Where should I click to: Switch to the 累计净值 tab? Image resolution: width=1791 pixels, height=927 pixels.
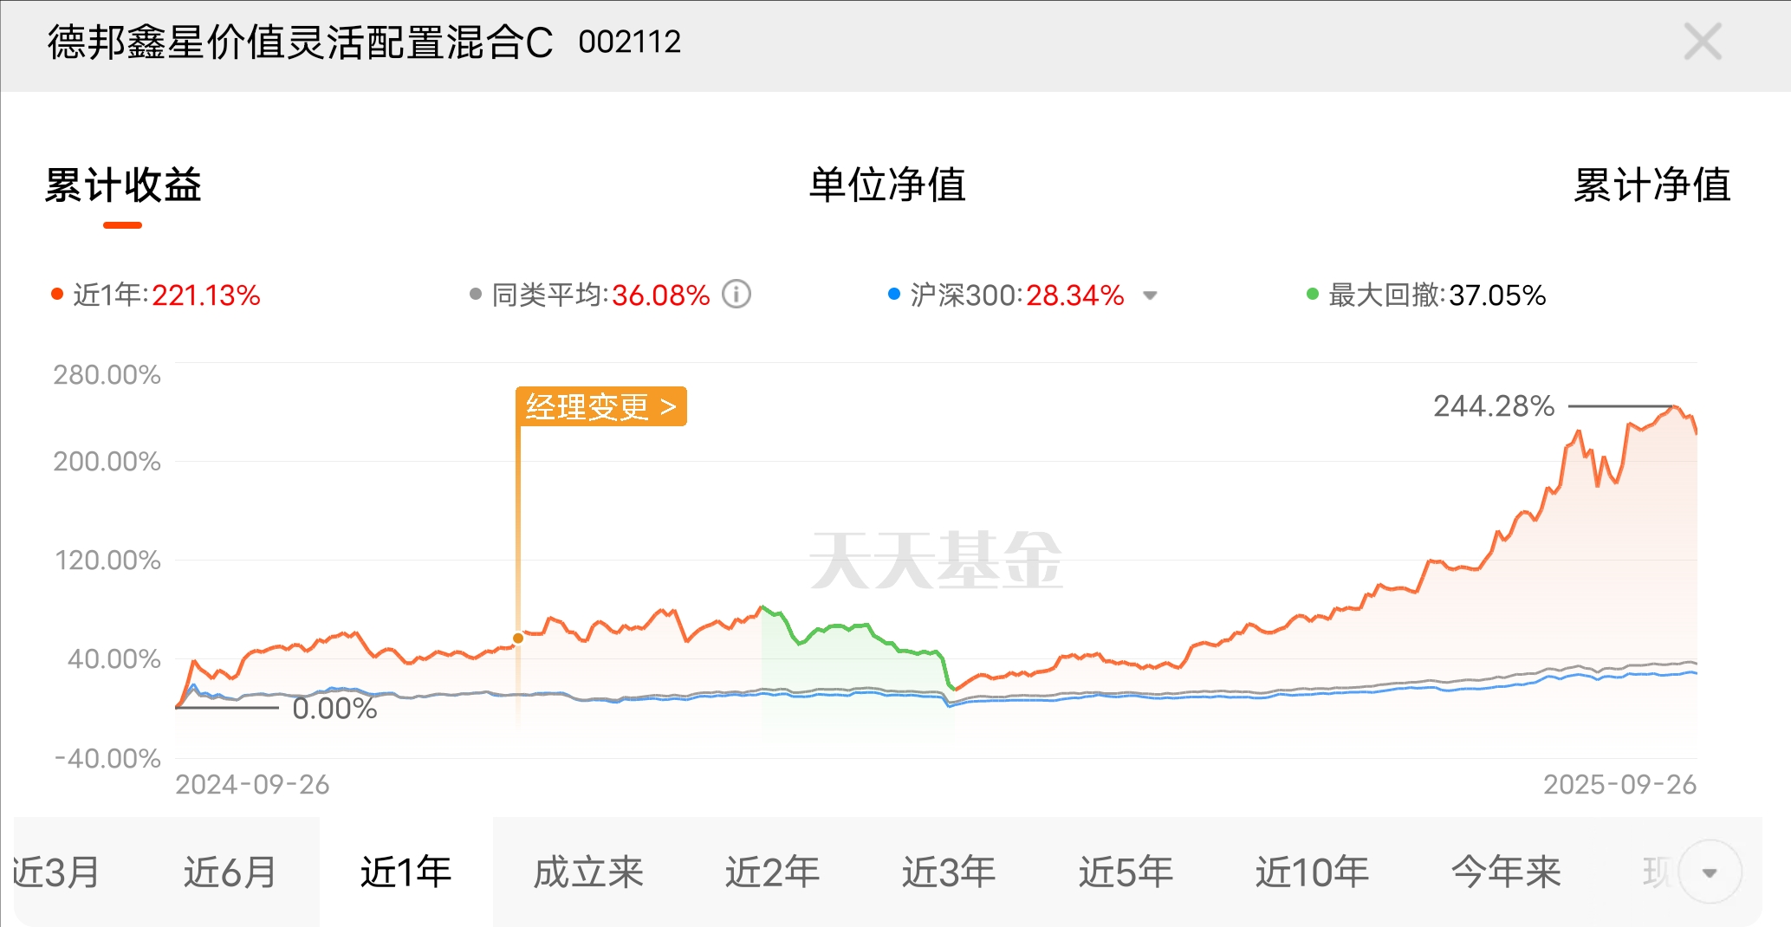pos(1651,185)
